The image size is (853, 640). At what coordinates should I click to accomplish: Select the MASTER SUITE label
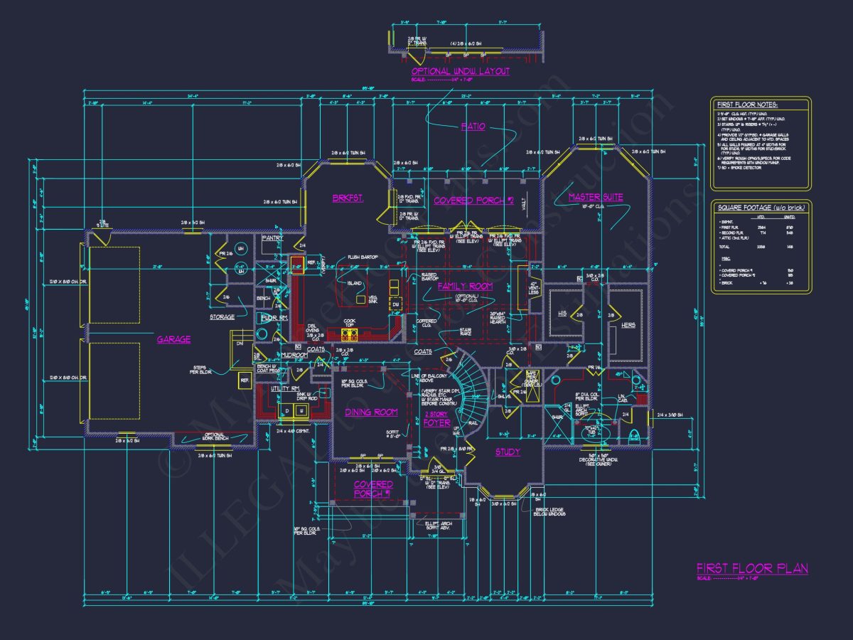pyautogui.click(x=596, y=197)
